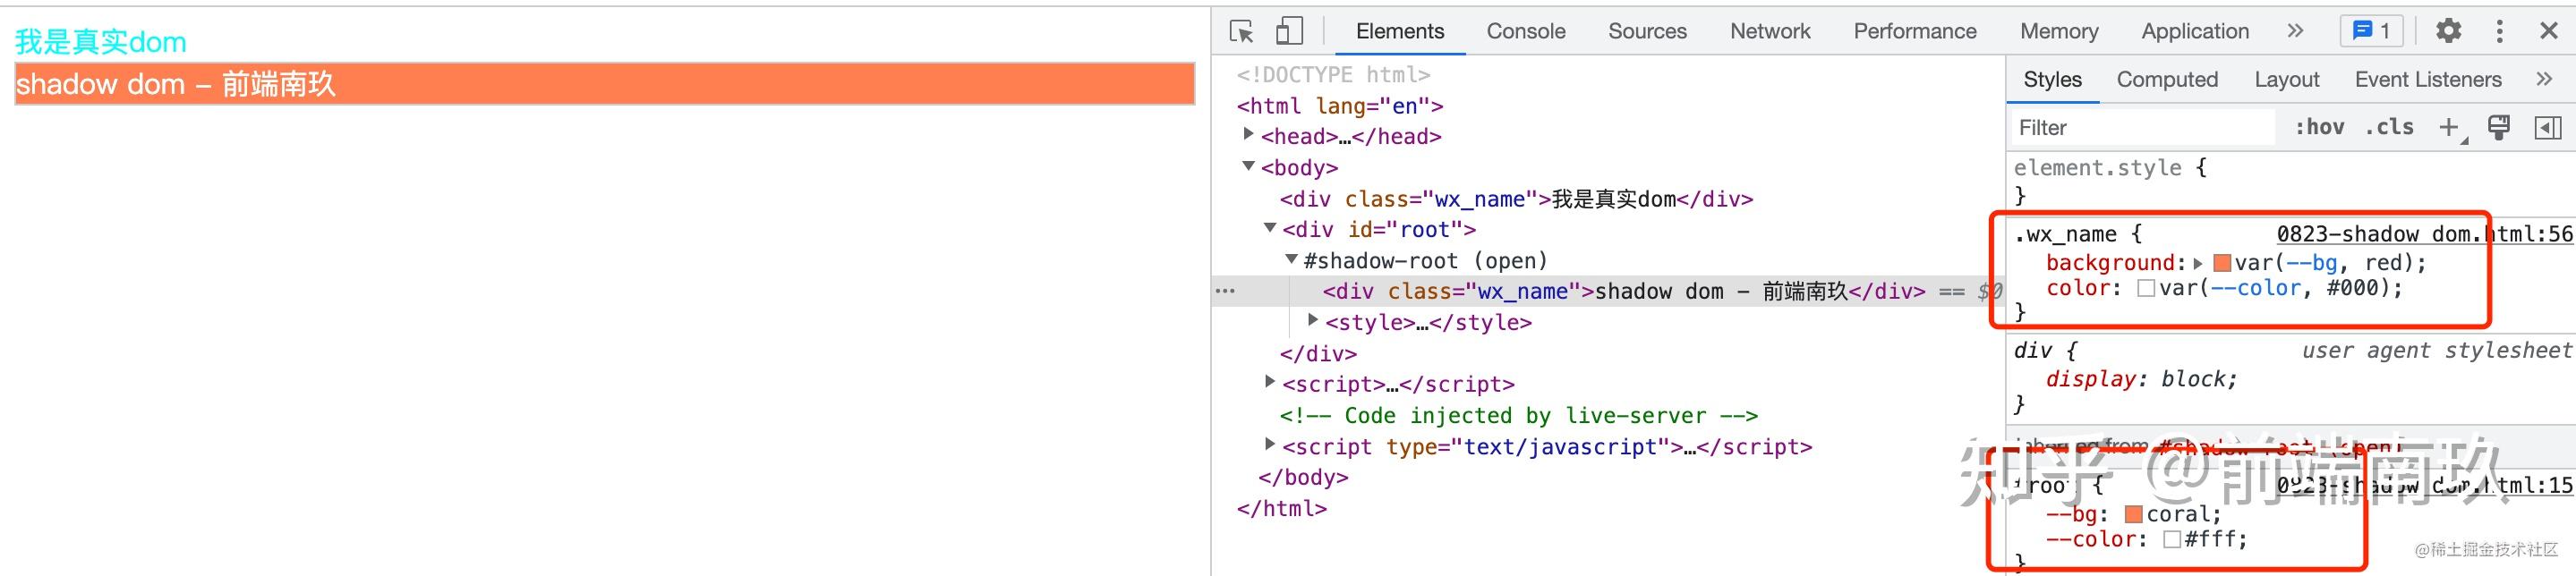Toggle the .cls class editor
Image resolution: width=2576 pixels, height=576 pixels.
[x=2389, y=127]
